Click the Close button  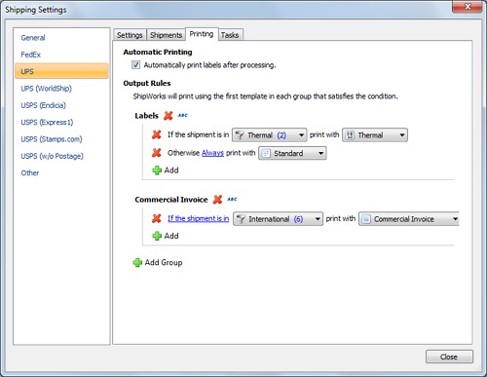click(x=449, y=357)
